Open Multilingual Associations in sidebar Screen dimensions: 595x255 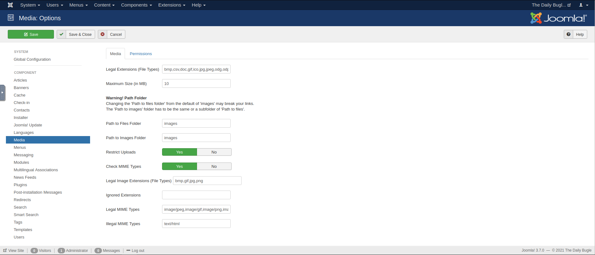point(36,170)
